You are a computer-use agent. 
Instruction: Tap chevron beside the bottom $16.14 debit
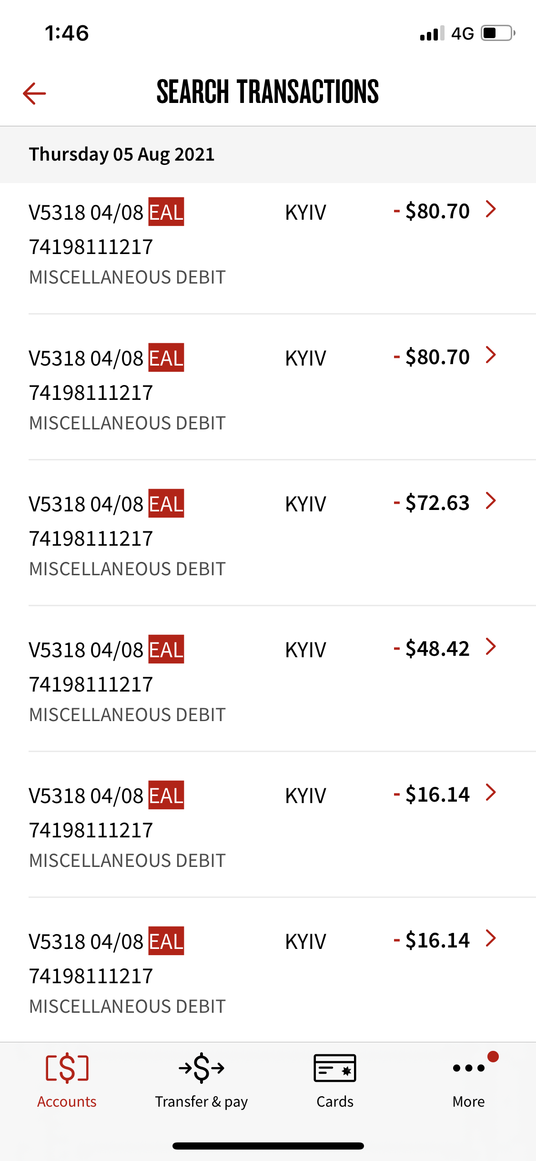[x=491, y=938]
